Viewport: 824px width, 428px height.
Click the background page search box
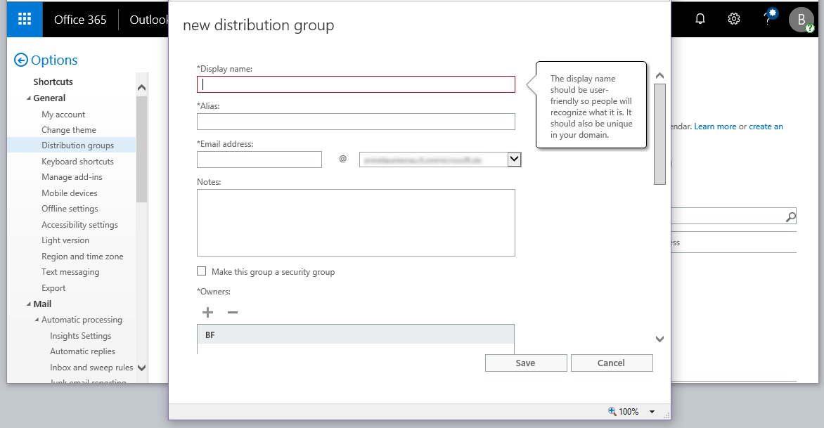733,216
